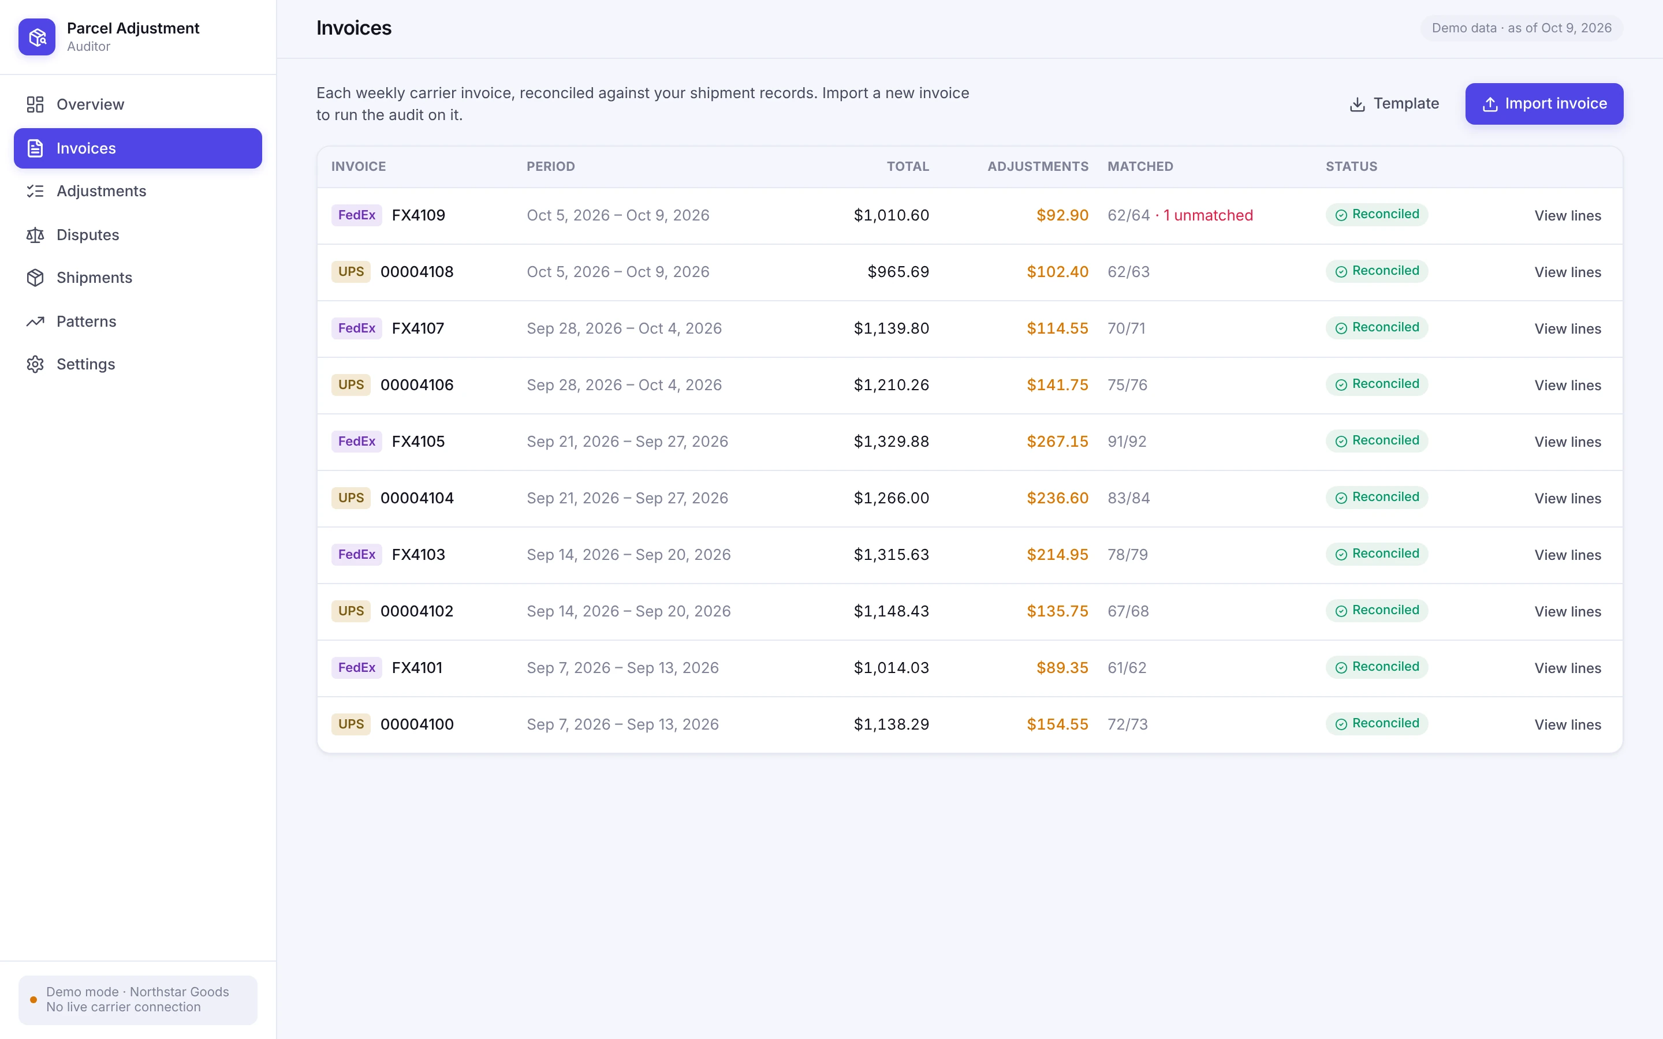
Task: Click the Patterns trend-line icon
Action: click(35, 322)
